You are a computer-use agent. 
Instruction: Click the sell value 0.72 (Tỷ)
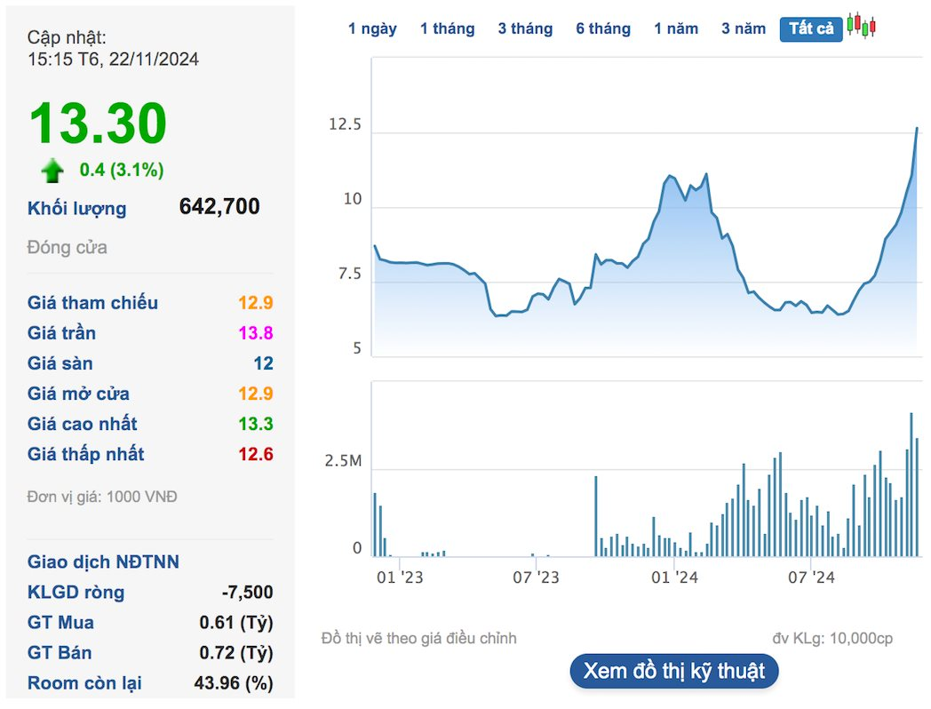pos(236,653)
